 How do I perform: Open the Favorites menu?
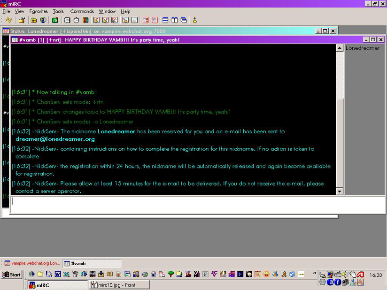click(39, 11)
